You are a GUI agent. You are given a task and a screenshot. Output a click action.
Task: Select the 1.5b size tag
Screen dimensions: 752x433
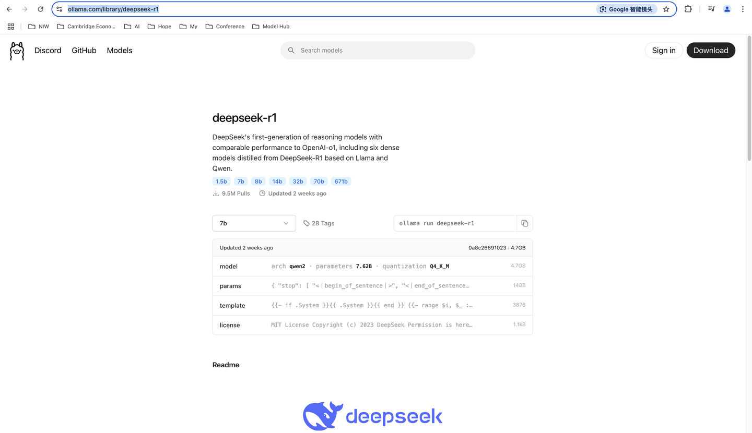pos(221,182)
